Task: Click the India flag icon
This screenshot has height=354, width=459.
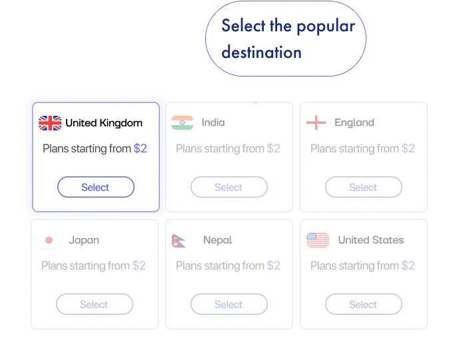Action: [182, 122]
